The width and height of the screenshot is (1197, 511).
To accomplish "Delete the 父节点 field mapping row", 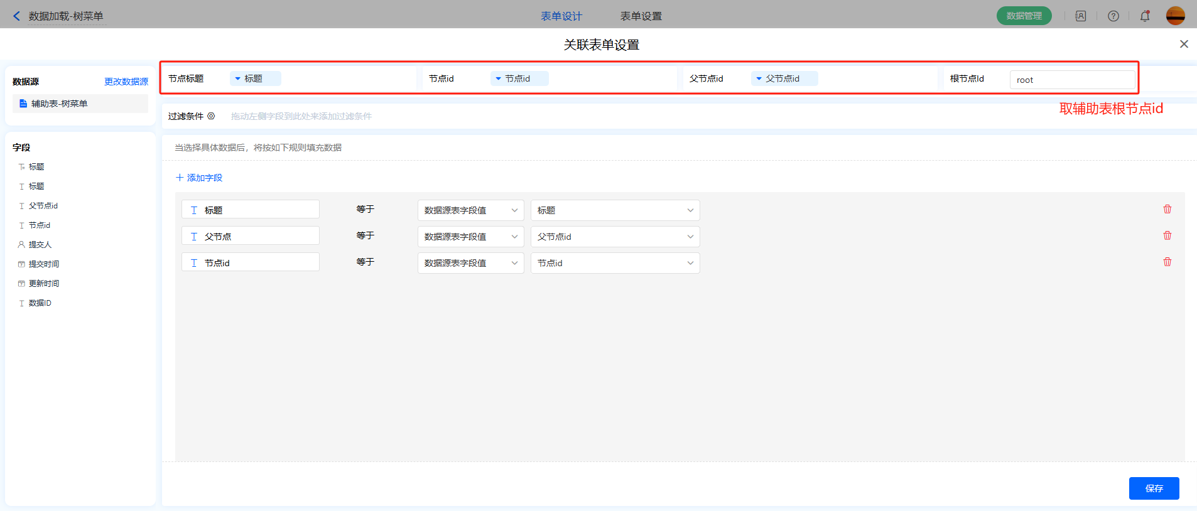I will click(x=1167, y=235).
